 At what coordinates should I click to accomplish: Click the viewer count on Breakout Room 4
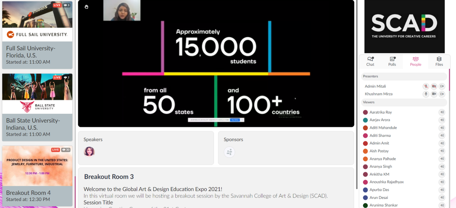coord(66,150)
